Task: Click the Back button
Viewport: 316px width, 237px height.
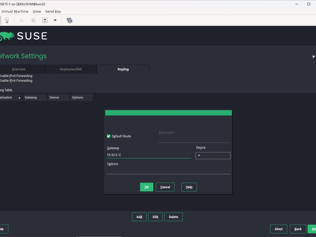Action: coord(298,229)
